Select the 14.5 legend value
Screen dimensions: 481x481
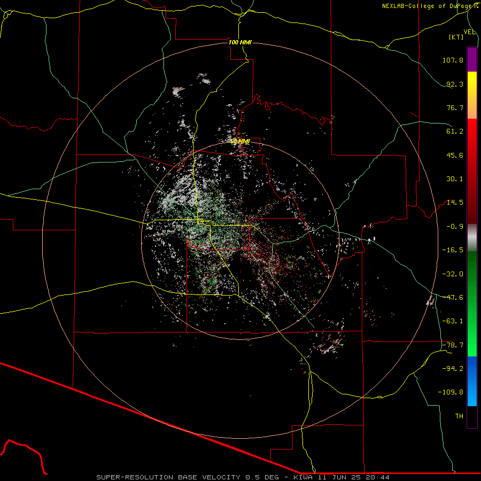[455, 203]
